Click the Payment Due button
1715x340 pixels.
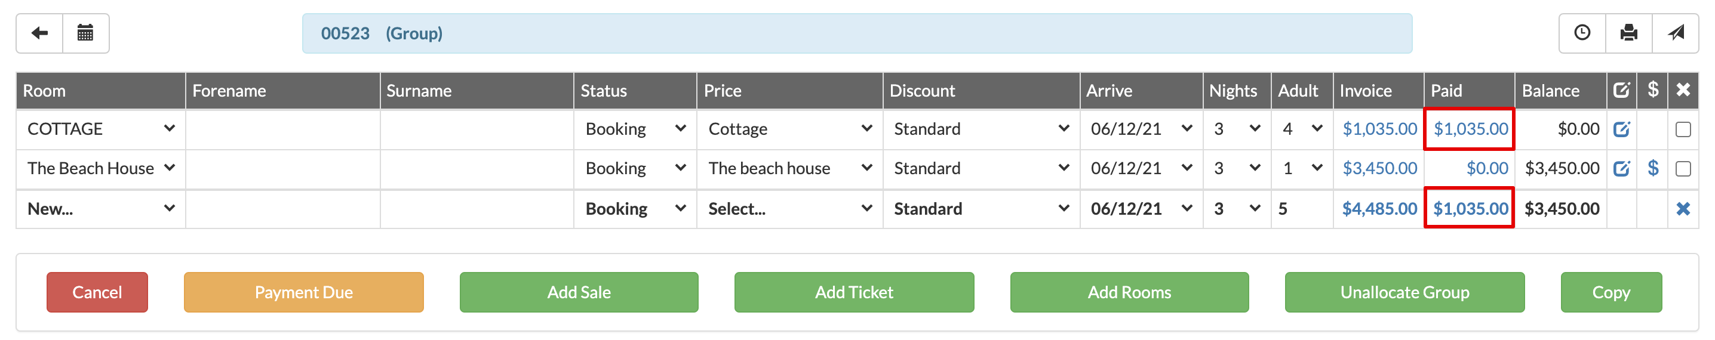point(303,292)
